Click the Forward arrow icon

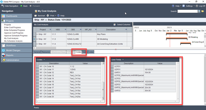pyautogui.click(x=30, y=6)
